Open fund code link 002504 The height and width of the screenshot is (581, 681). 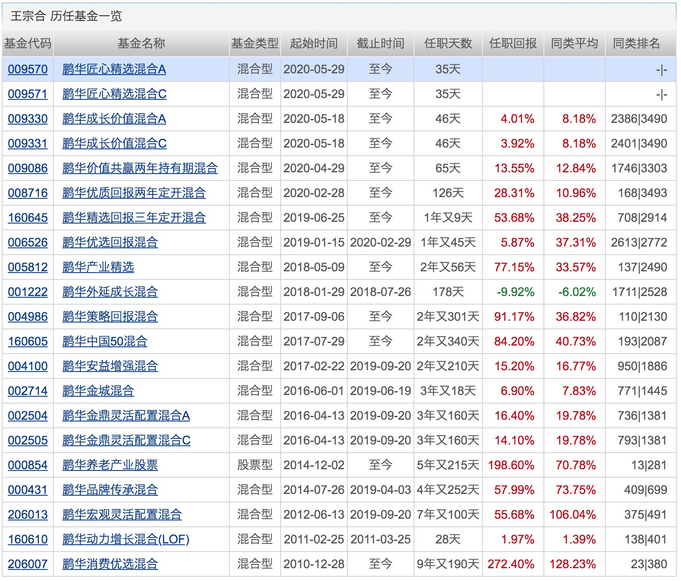(28, 415)
